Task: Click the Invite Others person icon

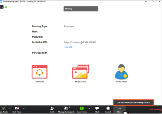Action: 122,72
